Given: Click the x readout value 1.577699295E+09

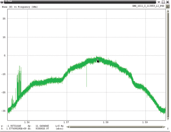Looking at the screenshot, I should [x=16, y=128].
